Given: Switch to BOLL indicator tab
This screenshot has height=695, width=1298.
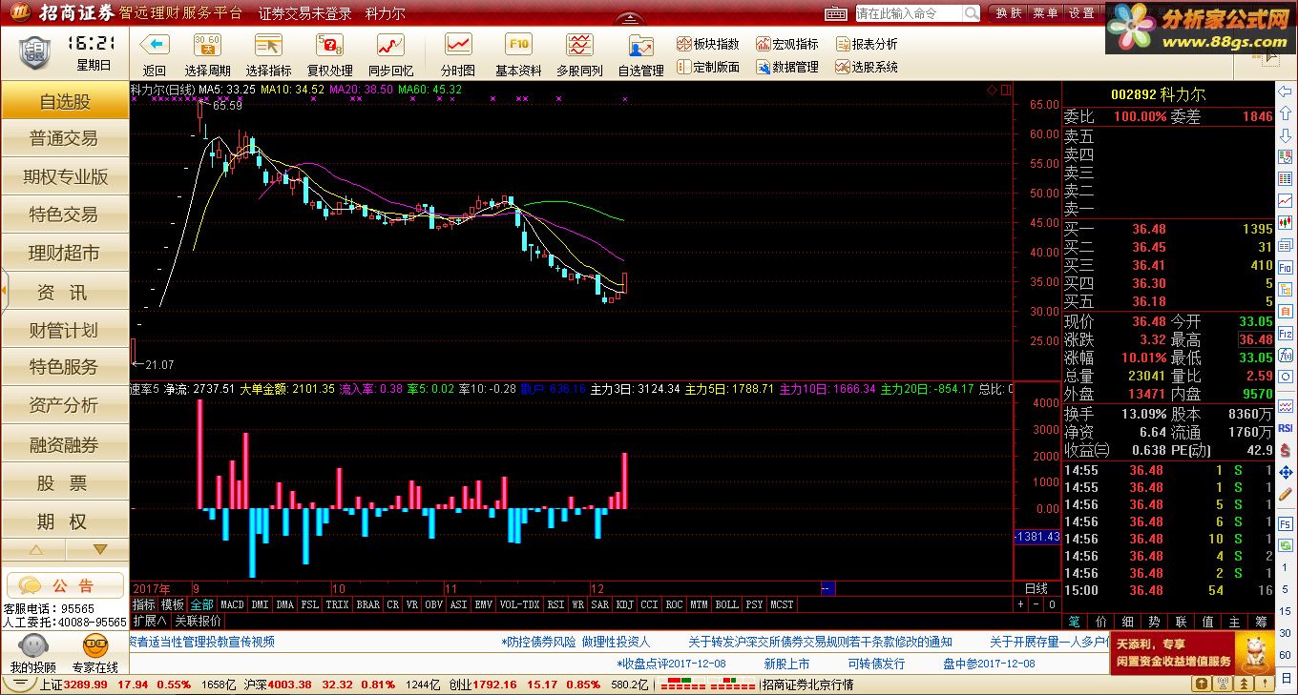Looking at the screenshot, I should 727,604.
